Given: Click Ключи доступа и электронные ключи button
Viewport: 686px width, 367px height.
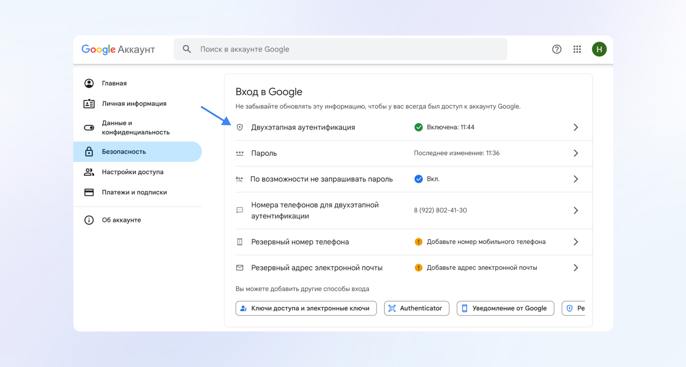Looking at the screenshot, I should click(306, 308).
